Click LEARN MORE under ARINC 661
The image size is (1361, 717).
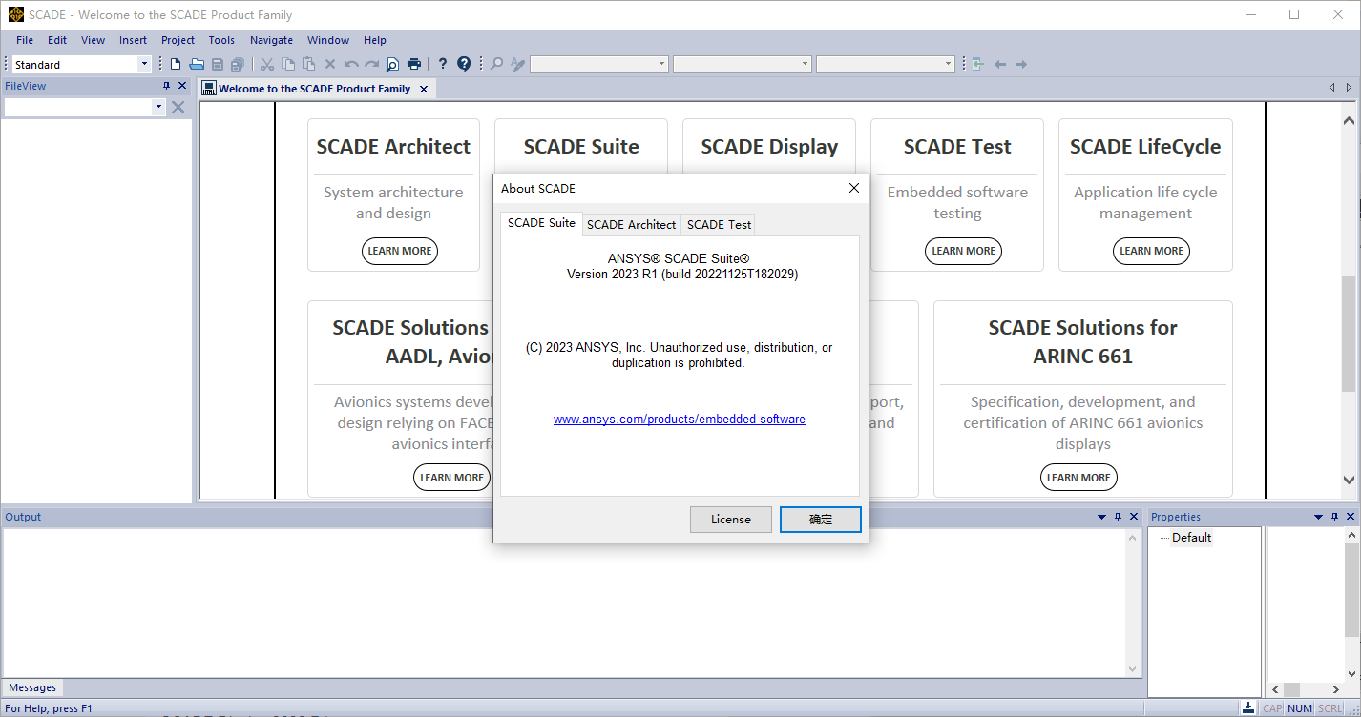tap(1078, 478)
